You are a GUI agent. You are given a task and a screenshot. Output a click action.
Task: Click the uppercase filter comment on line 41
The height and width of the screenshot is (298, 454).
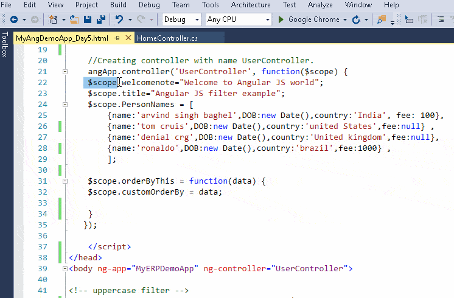tap(128, 291)
